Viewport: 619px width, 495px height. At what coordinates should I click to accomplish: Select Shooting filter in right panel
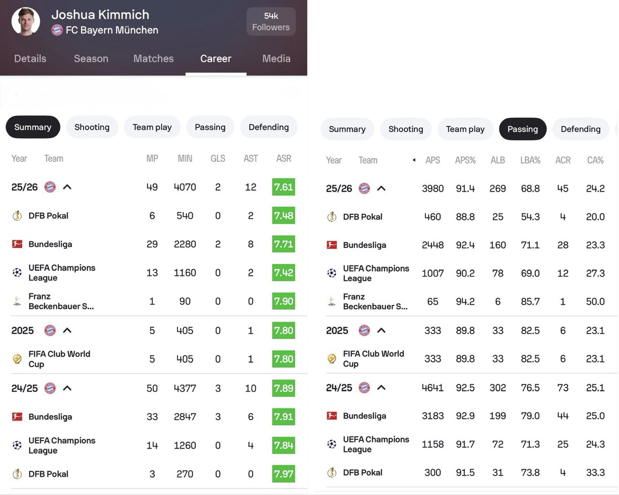coord(406,129)
